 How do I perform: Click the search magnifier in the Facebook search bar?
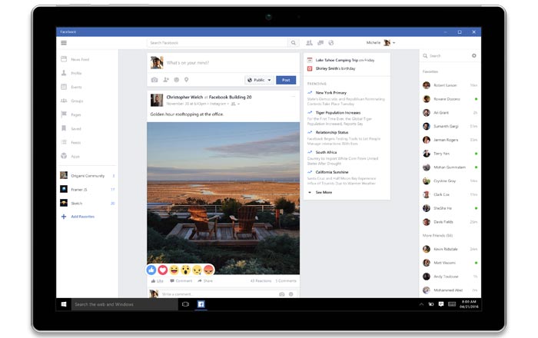(294, 43)
